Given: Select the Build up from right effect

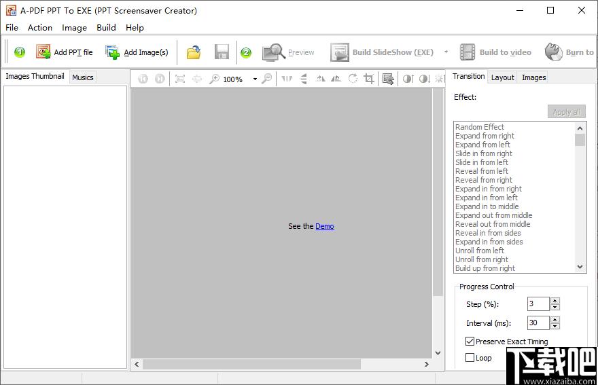Looking at the screenshot, I should tap(485, 268).
